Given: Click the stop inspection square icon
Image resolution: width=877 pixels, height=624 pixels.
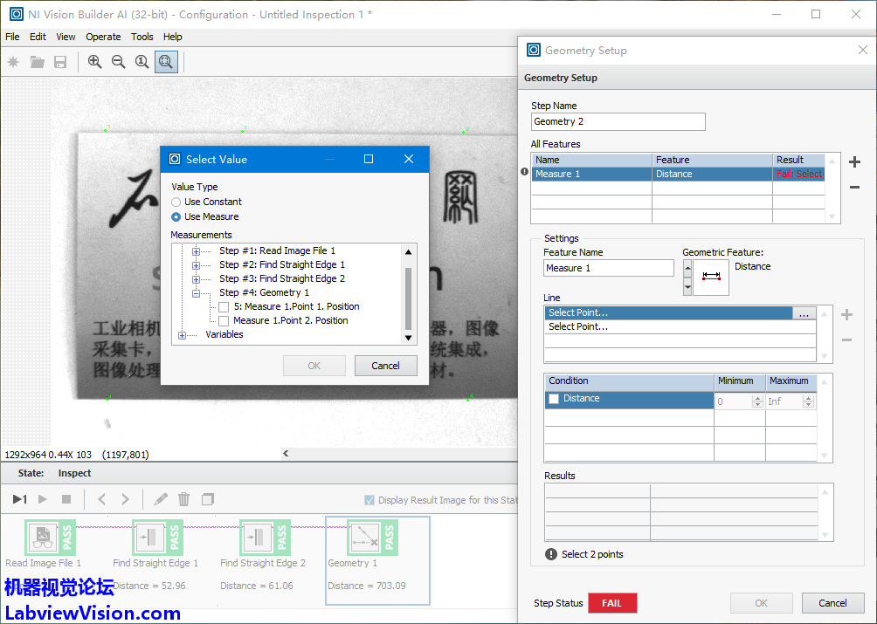Looking at the screenshot, I should [66, 499].
